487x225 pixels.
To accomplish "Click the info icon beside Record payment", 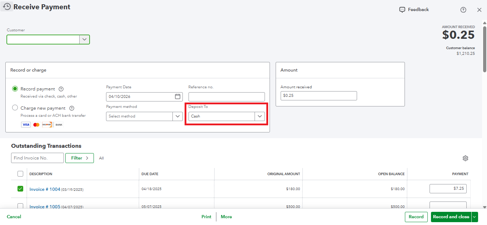I will click(x=61, y=89).
